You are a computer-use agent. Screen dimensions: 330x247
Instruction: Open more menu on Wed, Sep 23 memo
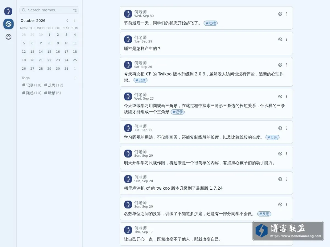pos(286,97)
